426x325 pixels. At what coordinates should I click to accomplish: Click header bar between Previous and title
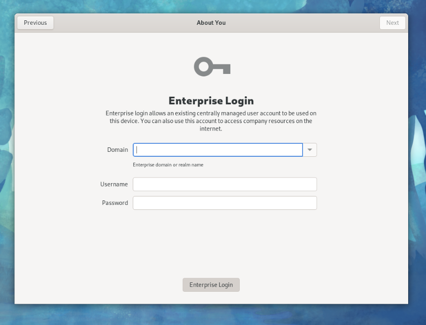tap(124, 23)
